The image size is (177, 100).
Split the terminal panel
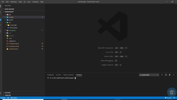(x=166, y=75)
